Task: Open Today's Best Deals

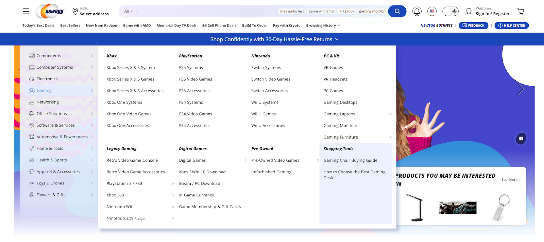Action: [38, 26]
